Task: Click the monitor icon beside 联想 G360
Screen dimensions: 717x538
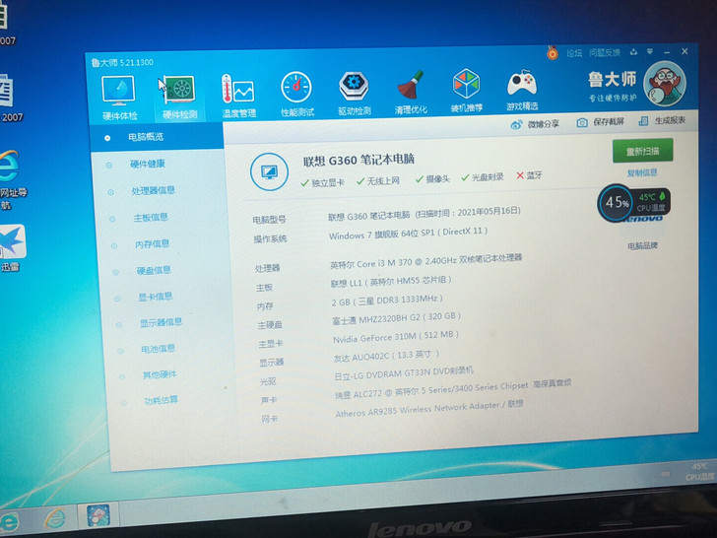Action: click(269, 172)
